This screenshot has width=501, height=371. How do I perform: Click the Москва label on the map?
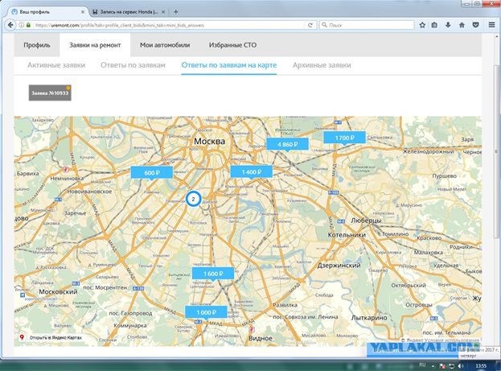click(210, 142)
